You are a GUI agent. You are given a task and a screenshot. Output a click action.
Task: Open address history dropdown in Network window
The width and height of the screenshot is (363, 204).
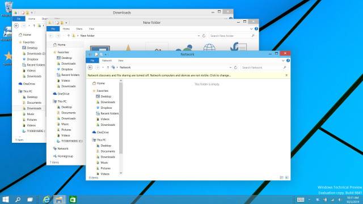(x=230, y=67)
